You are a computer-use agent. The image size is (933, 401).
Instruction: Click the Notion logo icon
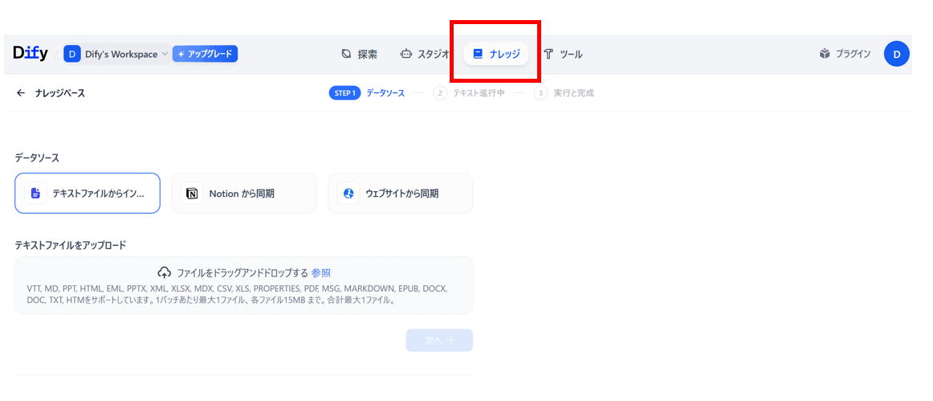(192, 193)
